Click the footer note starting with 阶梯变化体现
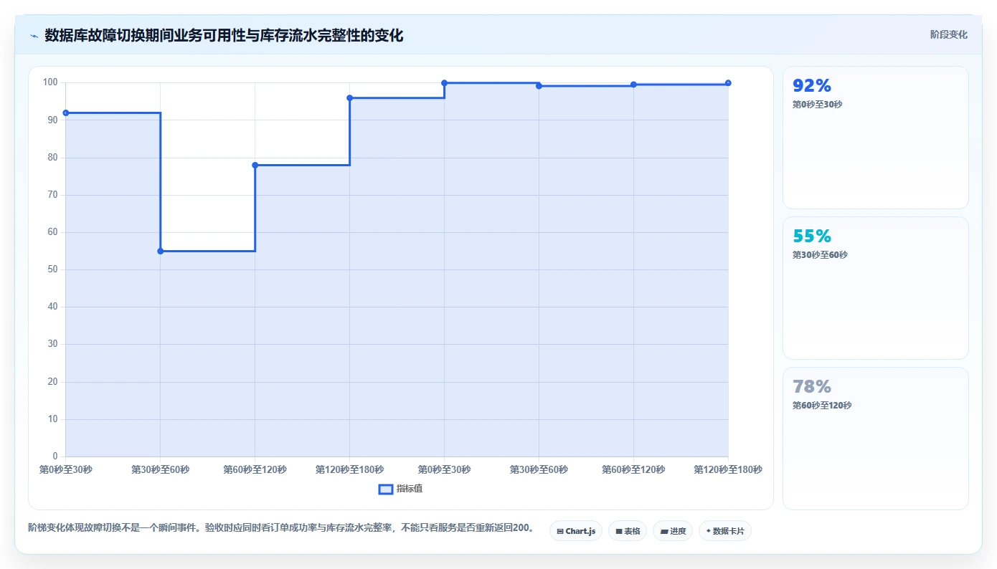The height and width of the screenshot is (569, 997). [282, 528]
